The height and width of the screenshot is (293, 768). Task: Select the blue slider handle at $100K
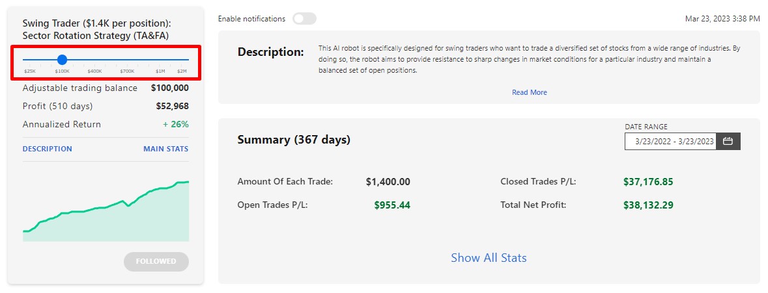pos(62,60)
